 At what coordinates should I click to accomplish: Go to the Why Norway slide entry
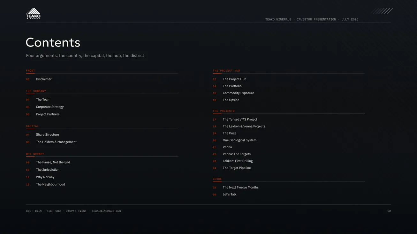click(45, 177)
